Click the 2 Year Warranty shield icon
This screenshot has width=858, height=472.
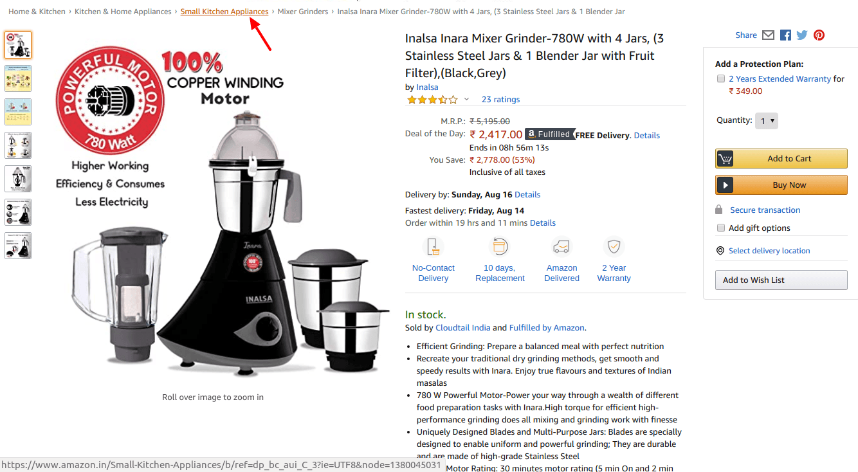(x=614, y=247)
